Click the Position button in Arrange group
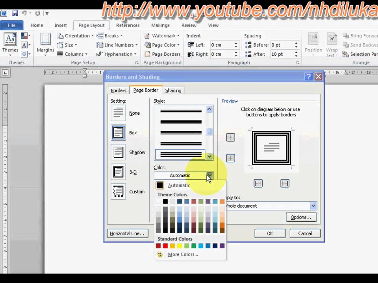Screen dimensions: 378x283 click(x=313, y=45)
